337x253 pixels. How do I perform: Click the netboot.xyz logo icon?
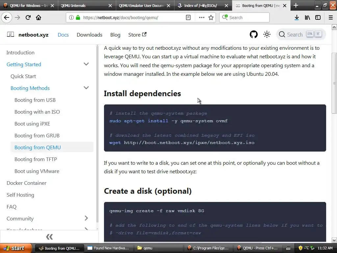10,34
